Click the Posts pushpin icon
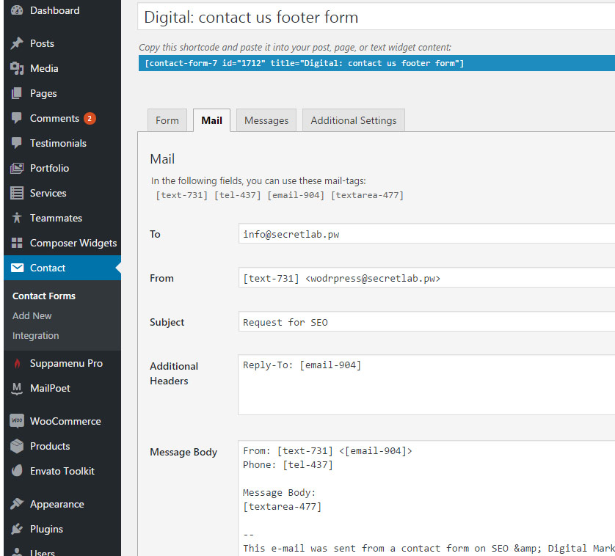Screen dimensions: 615x556 [x=17, y=44]
